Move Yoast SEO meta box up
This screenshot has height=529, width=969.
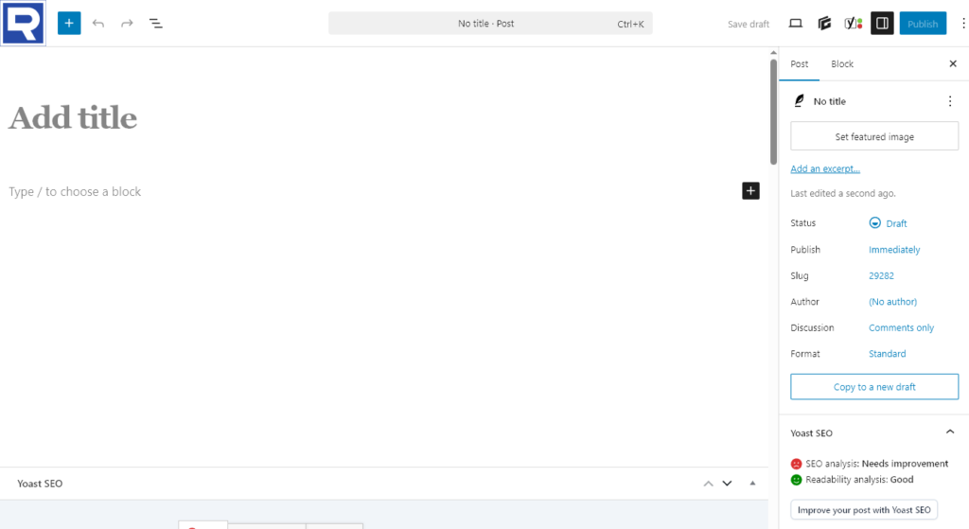(708, 484)
